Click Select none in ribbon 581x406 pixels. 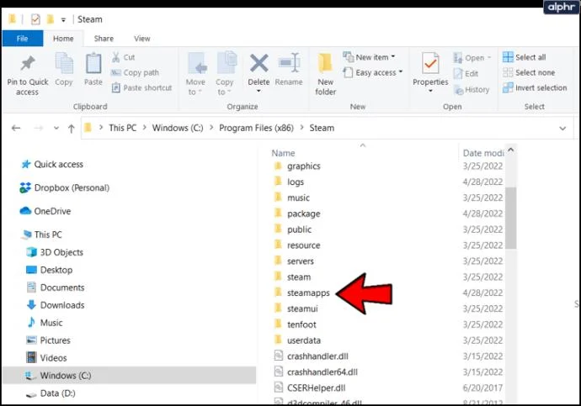tap(529, 72)
